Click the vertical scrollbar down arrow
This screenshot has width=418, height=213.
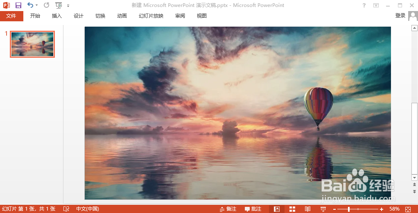414,177
